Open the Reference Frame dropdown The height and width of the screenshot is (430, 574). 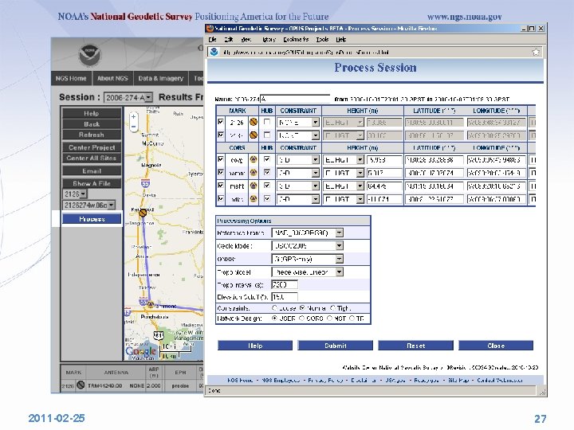[307, 233]
